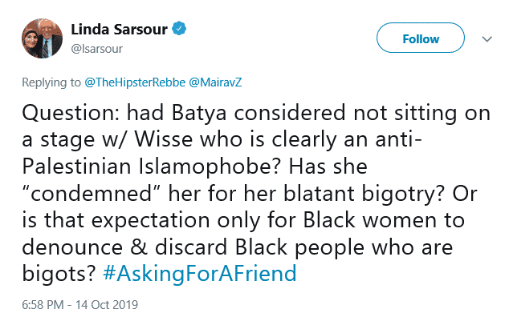The height and width of the screenshot is (317, 509).
Task: Open the @TheHipsterRebbe profile link
Action: [135, 82]
